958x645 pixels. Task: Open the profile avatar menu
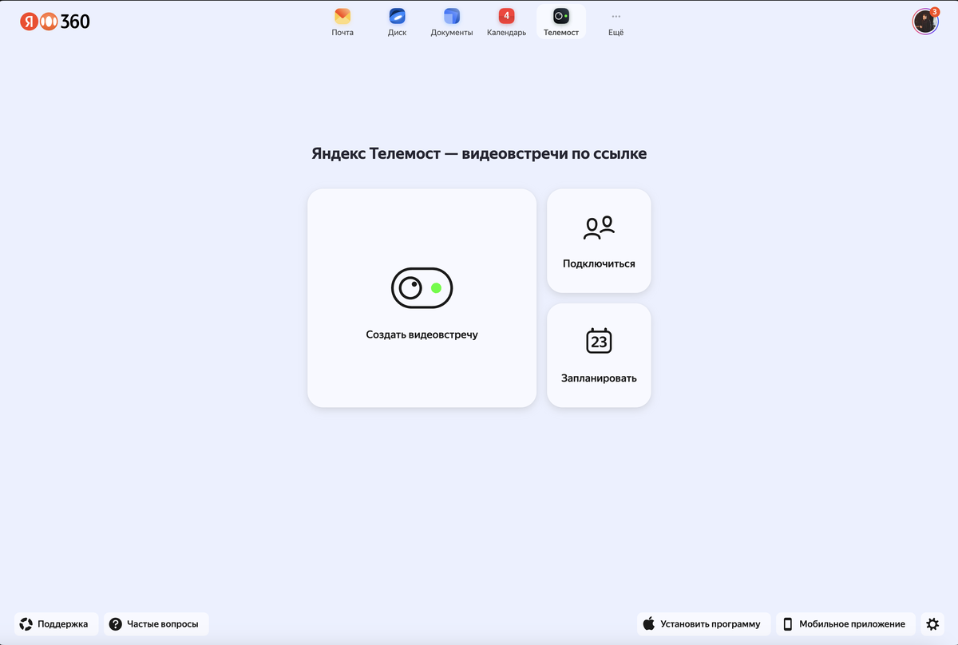924,22
